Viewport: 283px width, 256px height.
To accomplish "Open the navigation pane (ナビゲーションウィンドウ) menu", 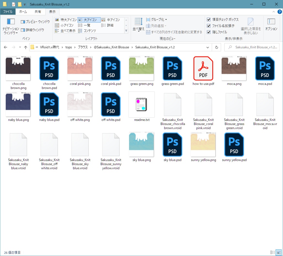I will tap(11, 26).
